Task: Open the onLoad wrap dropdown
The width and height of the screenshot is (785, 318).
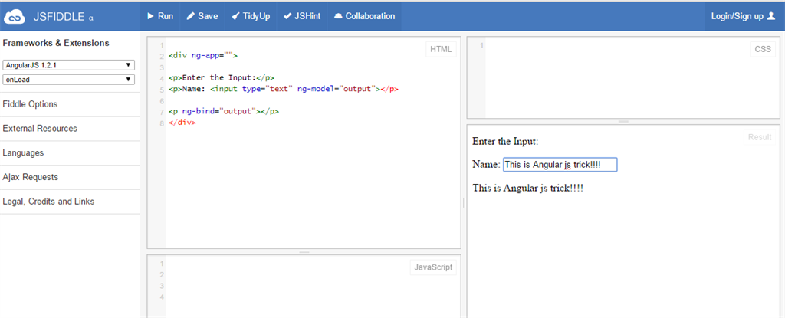Action: click(69, 79)
